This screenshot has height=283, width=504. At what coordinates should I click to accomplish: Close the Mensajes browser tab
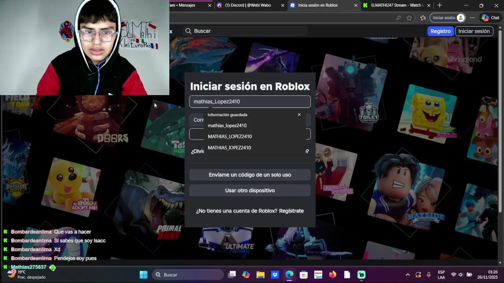(x=209, y=6)
